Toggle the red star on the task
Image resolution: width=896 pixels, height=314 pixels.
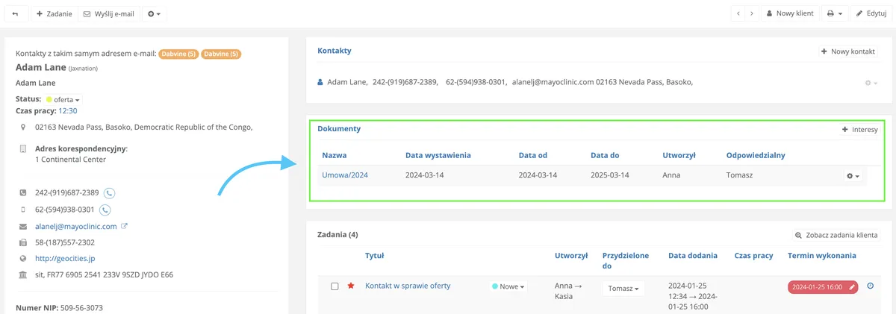[x=351, y=286]
